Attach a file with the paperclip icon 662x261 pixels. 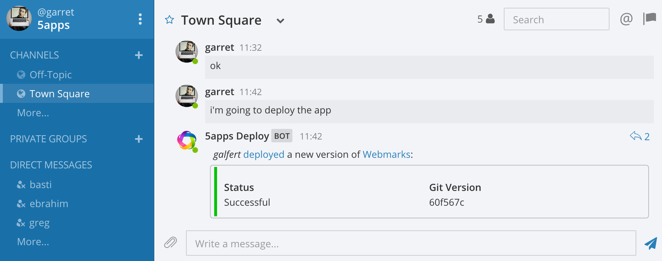(x=171, y=243)
